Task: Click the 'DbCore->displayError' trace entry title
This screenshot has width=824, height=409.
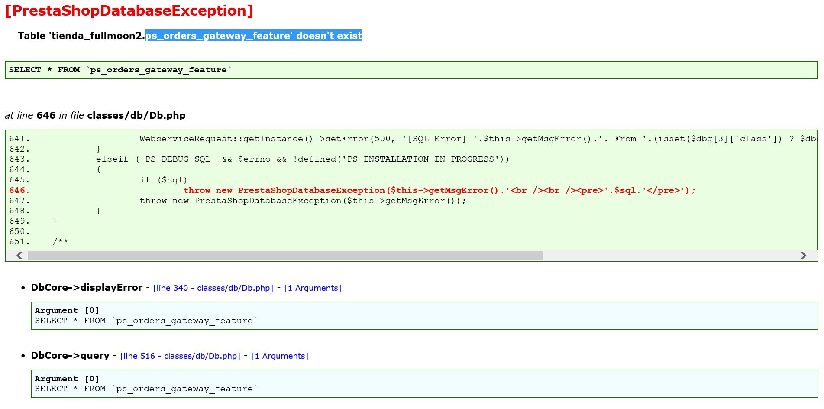Action: click(x=87, y=288)
